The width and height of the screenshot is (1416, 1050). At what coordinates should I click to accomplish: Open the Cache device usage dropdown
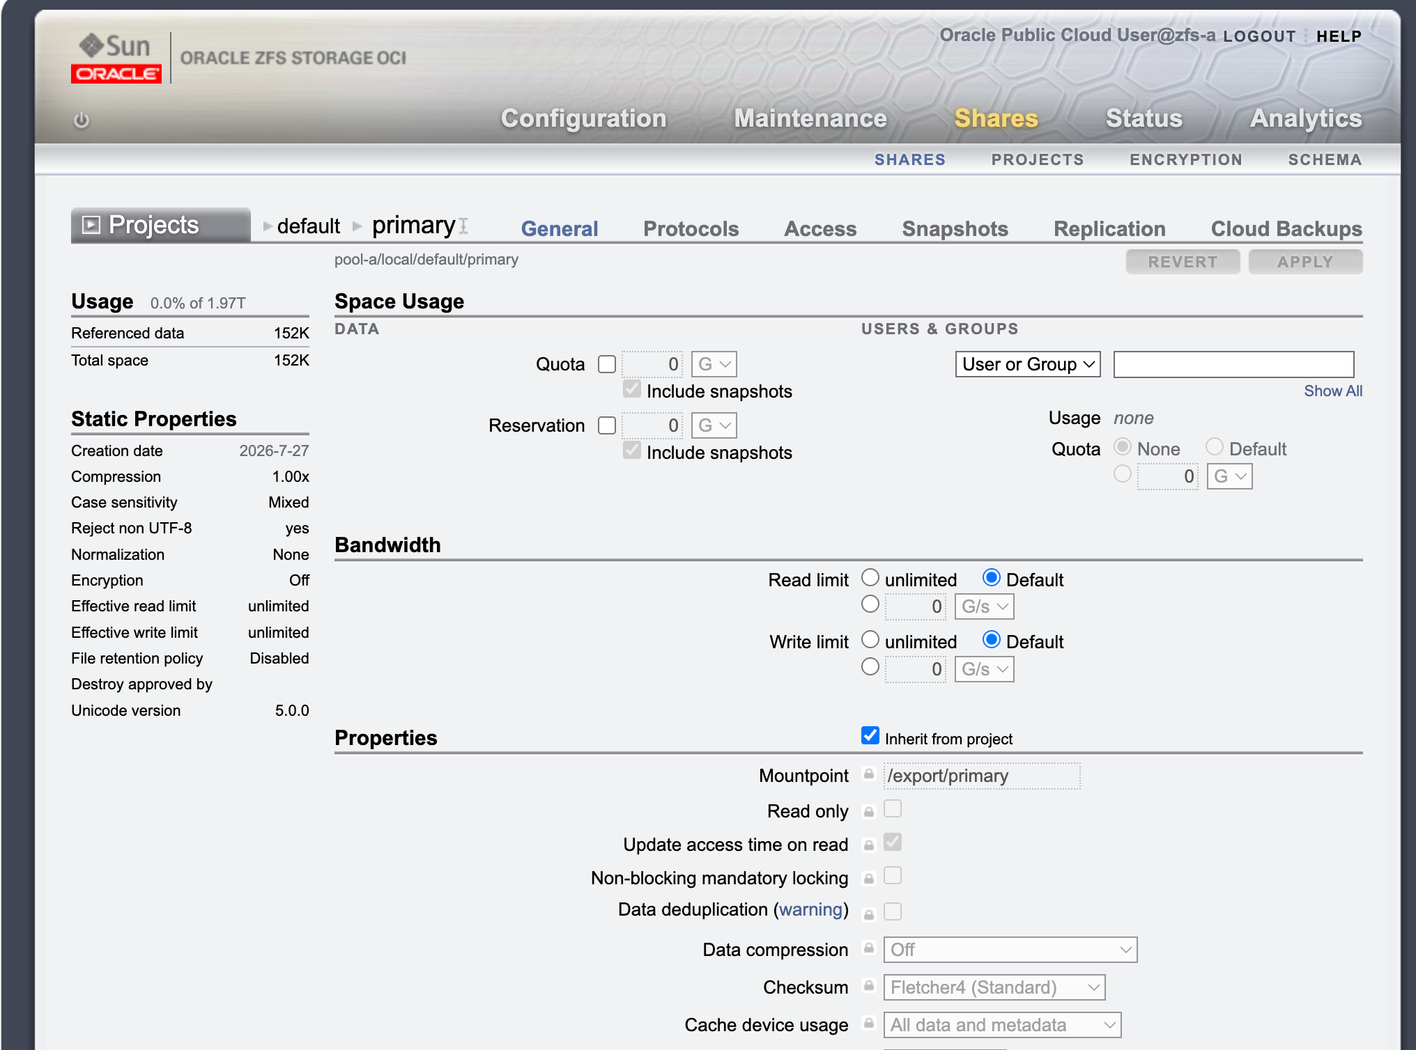1003,1025
